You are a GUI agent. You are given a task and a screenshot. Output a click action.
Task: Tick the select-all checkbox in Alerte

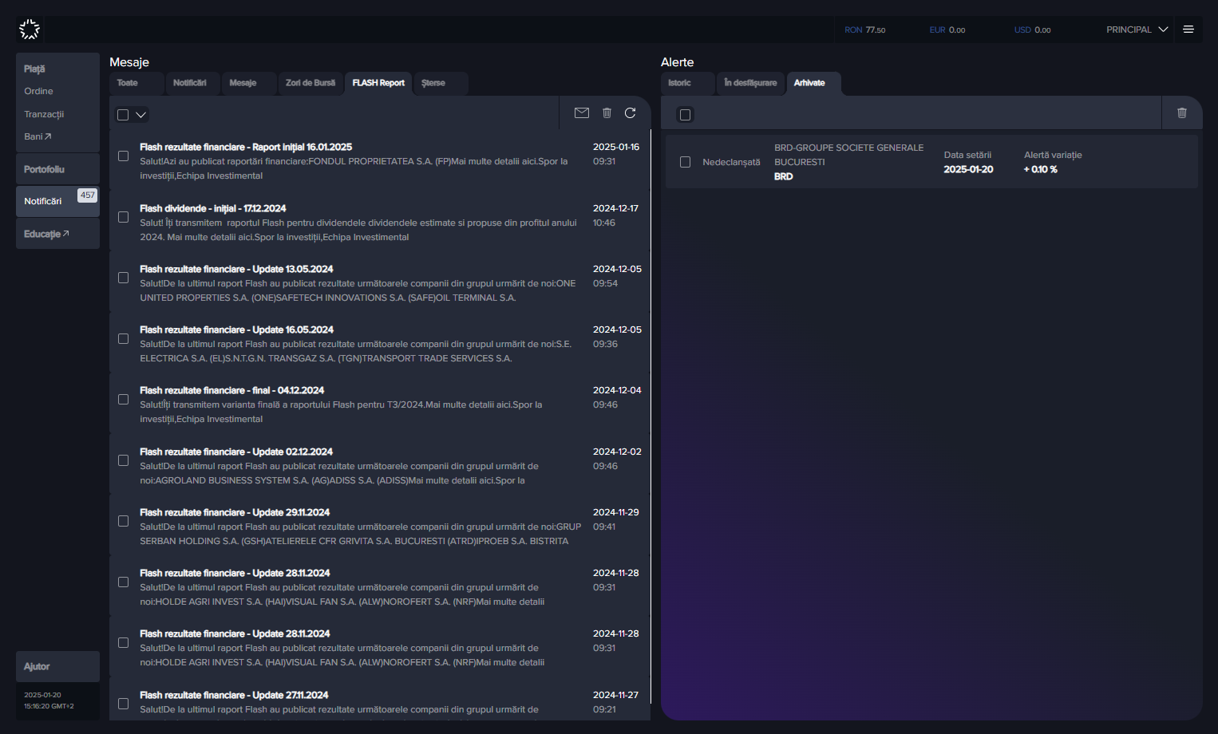[x=685, y=115]
